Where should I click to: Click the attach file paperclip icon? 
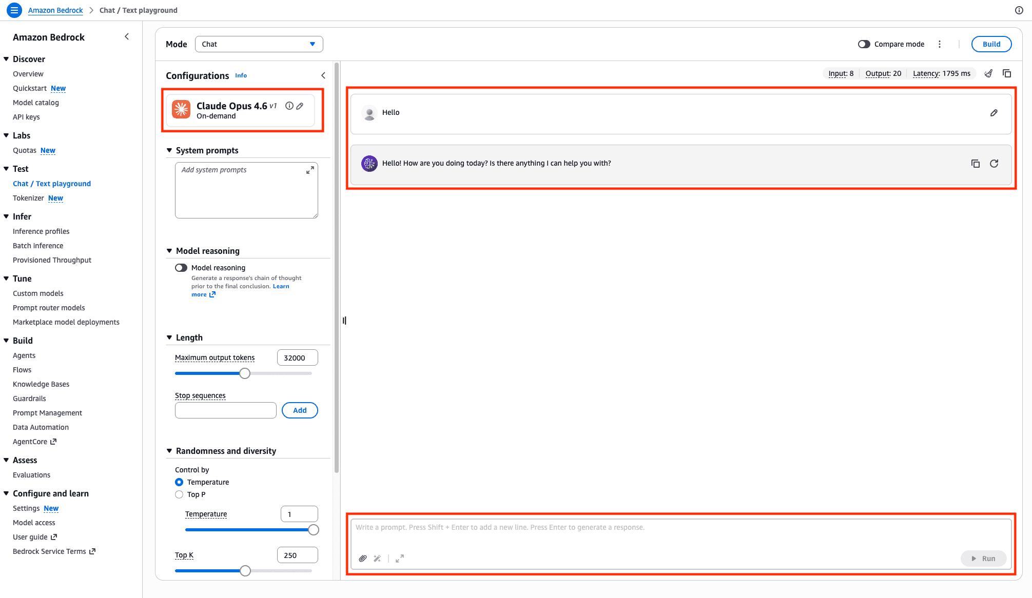363,559
